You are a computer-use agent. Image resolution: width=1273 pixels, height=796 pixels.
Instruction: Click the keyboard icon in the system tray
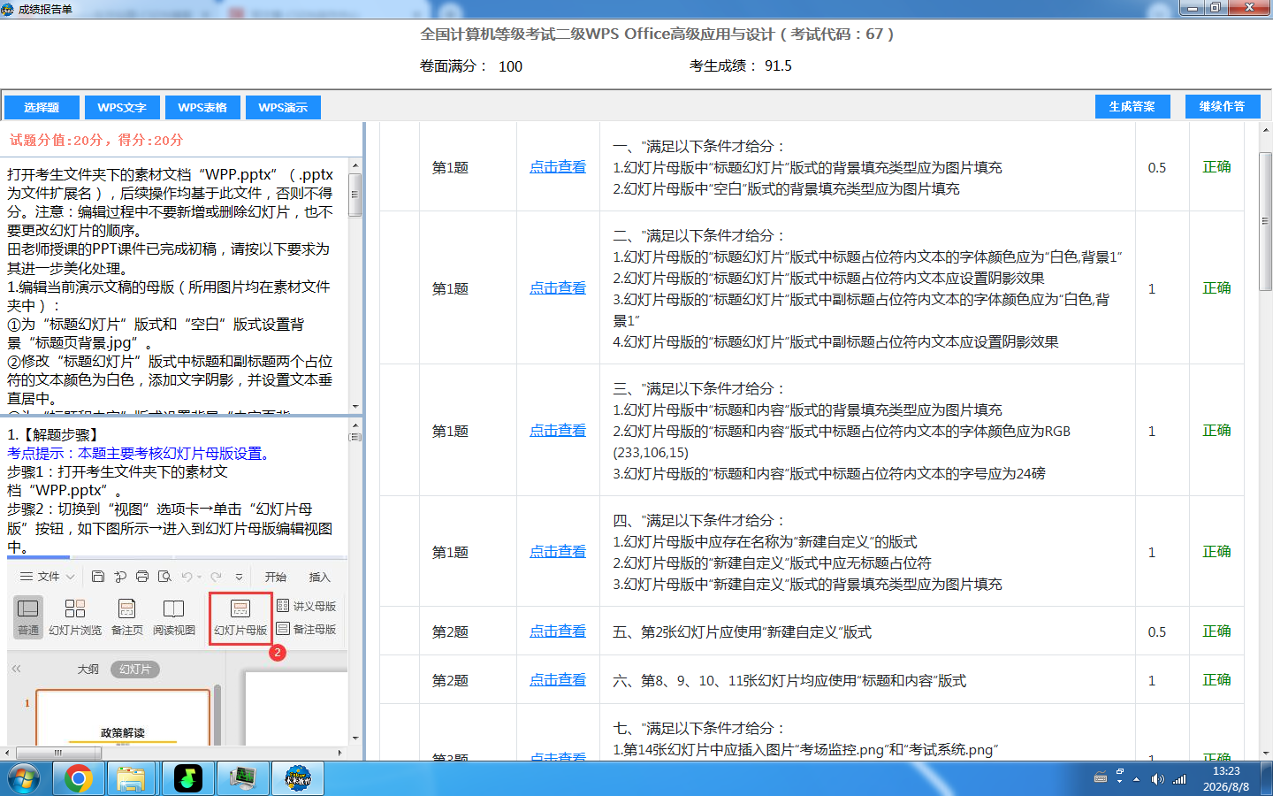[1101, 778]
